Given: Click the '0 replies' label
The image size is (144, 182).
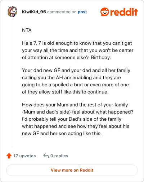Looking at the screenshot, I should (59, 156).
